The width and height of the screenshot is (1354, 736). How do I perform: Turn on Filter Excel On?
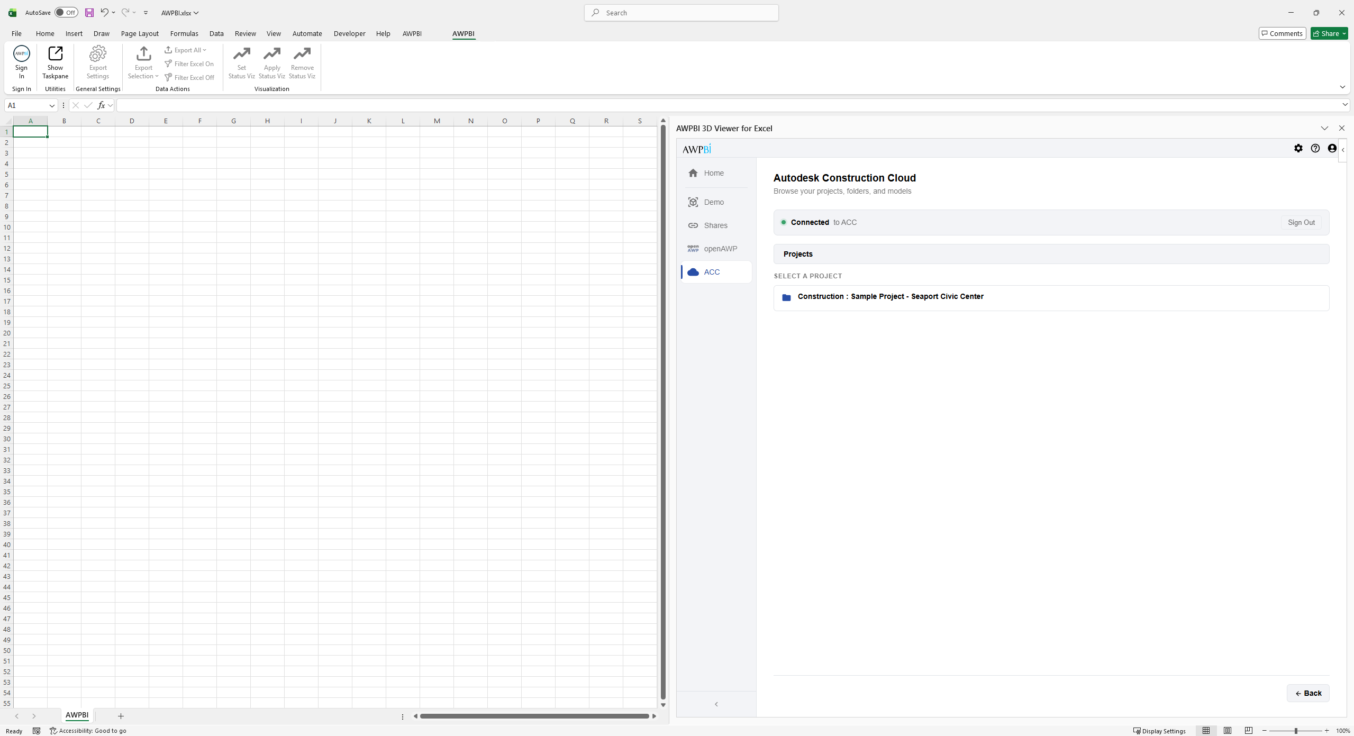click(x=189, y=64)
